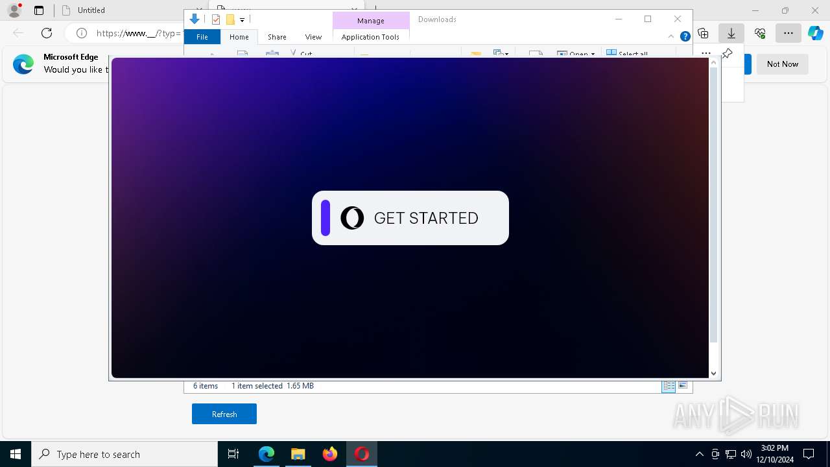Click installer scrollbar down arrow
830x467 pixels.
pyautogui.click(x=714, y=373)
